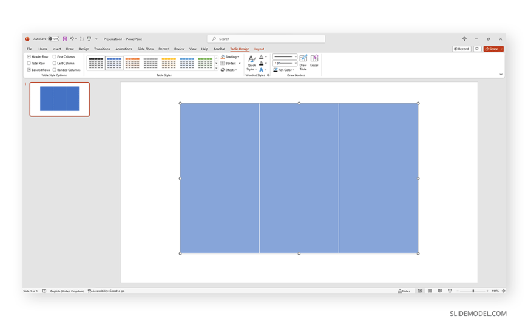Apply the orange table style

pyautogui.click(x=132, y=63)
